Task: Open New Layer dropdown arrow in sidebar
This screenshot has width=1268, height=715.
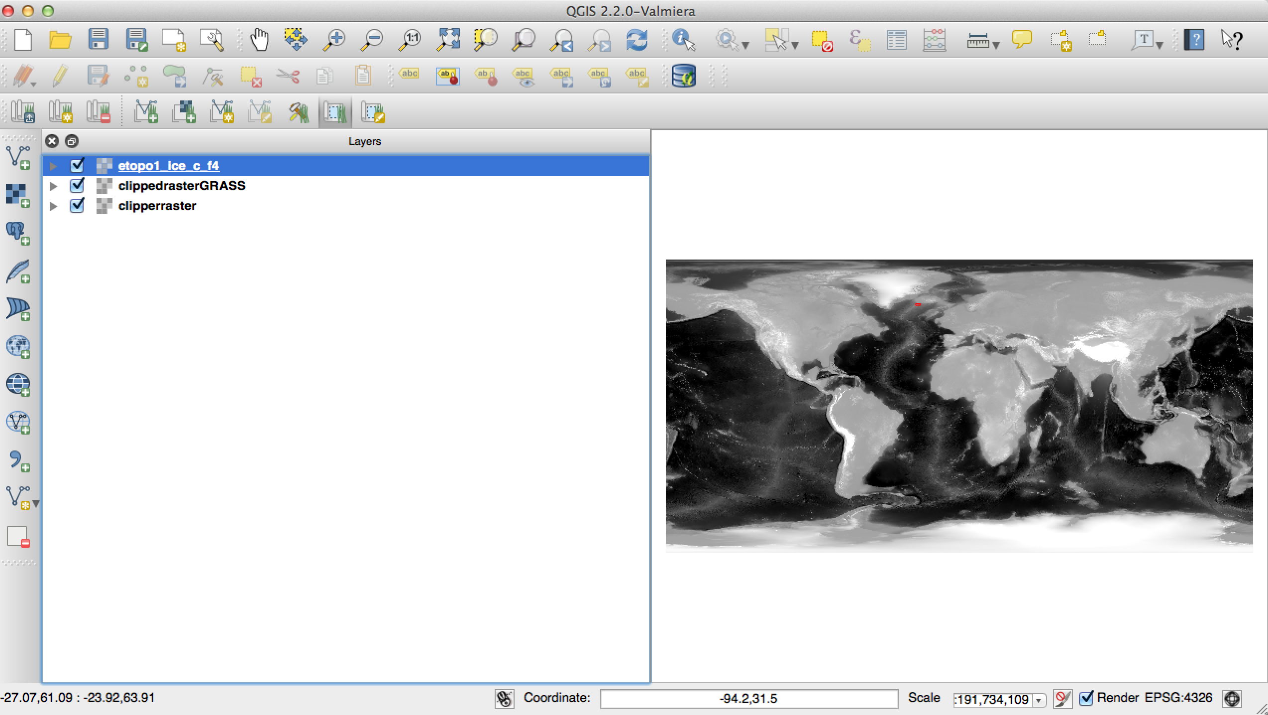Action: (36, 504)
